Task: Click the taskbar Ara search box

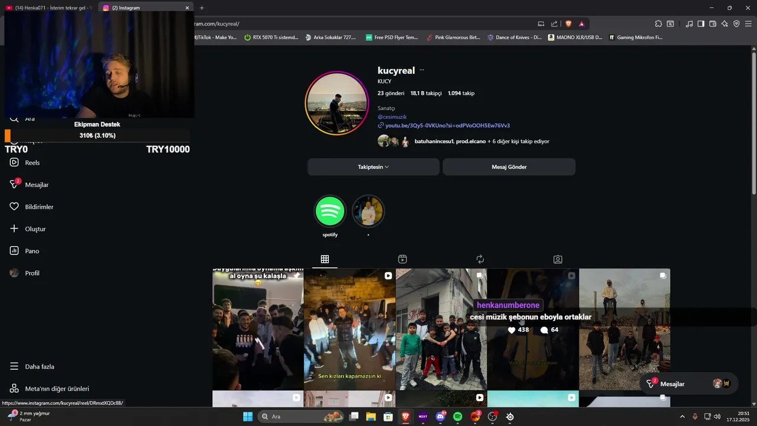Action: pyautogui.click(x=302, y=417)
